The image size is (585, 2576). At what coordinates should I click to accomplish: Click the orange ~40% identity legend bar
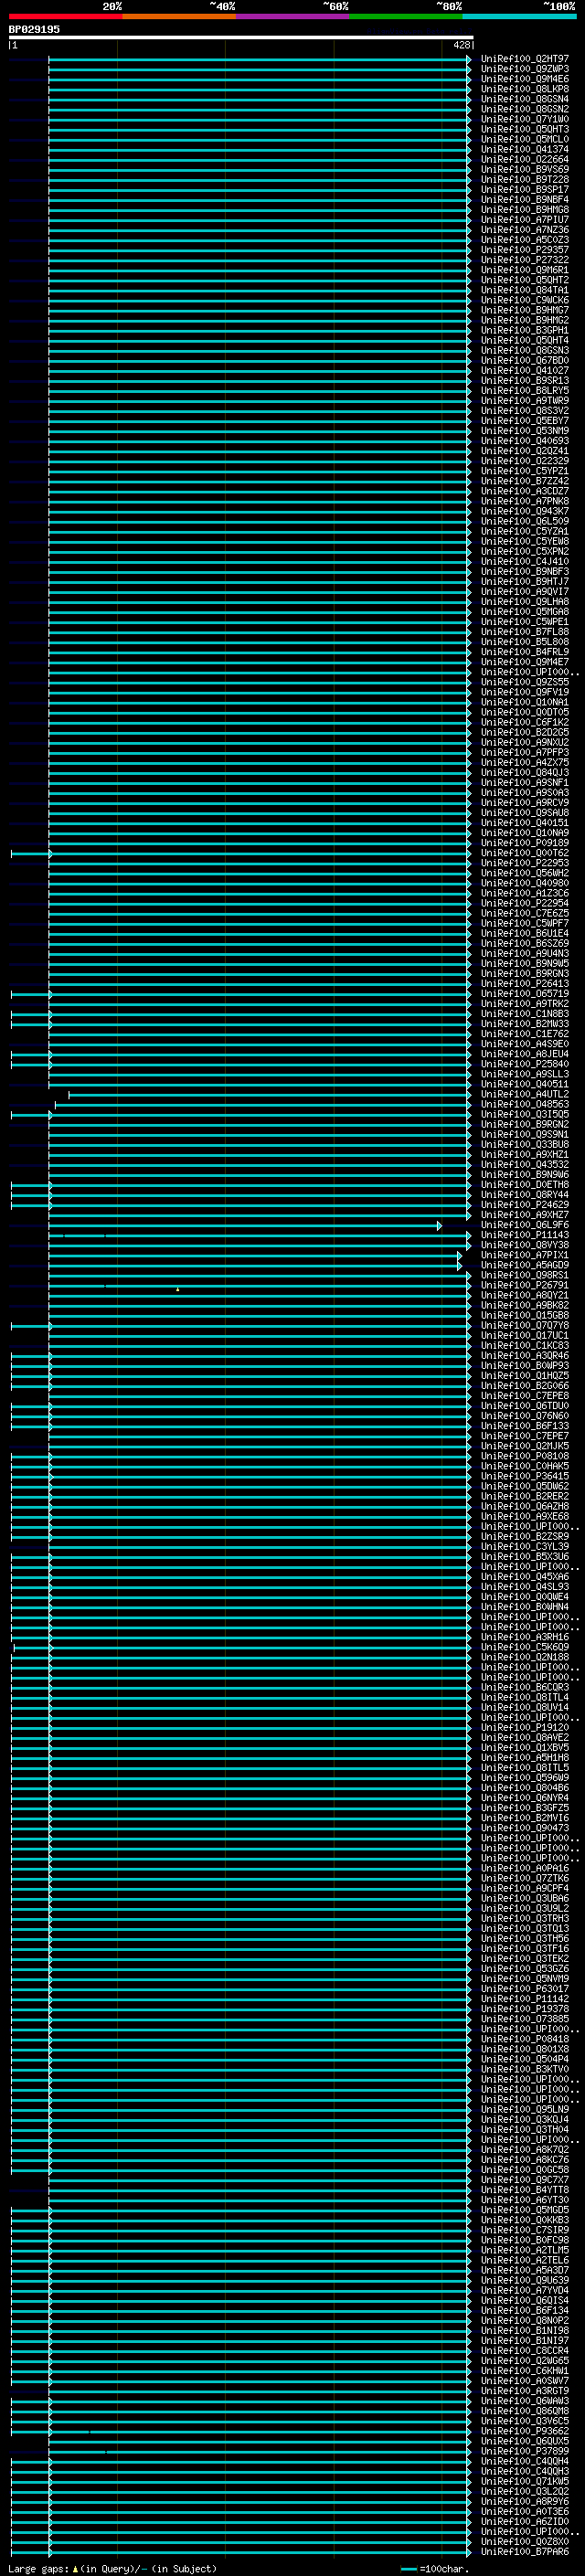(179, 16)
